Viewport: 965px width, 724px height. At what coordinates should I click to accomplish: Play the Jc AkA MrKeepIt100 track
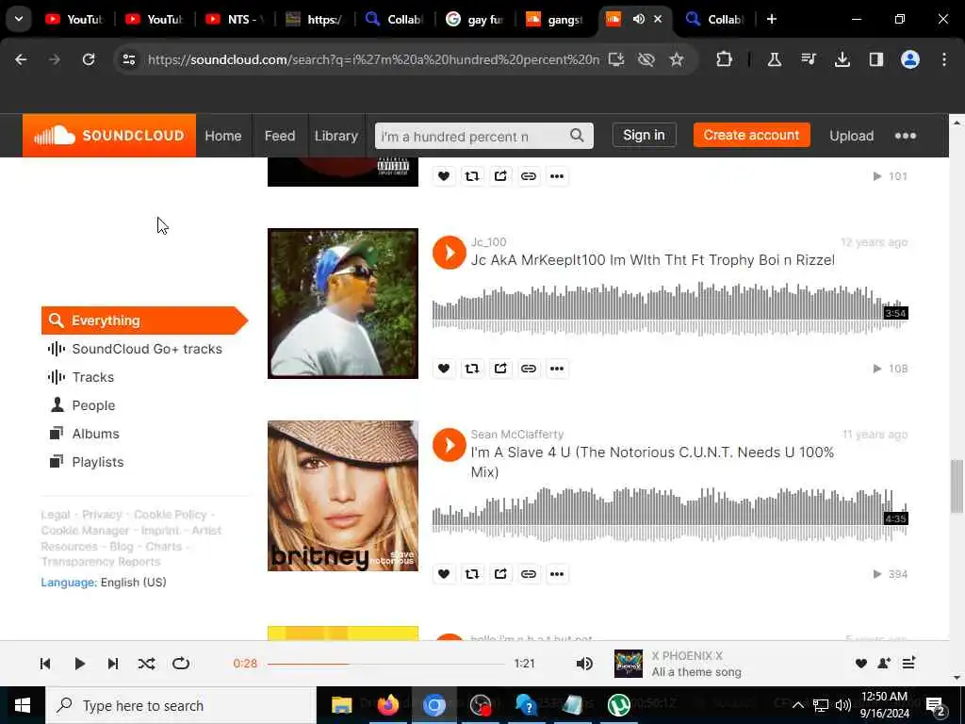(x=450, y=253)
